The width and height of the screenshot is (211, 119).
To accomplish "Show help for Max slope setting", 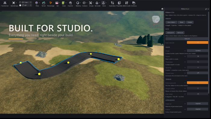I will 185,94.
